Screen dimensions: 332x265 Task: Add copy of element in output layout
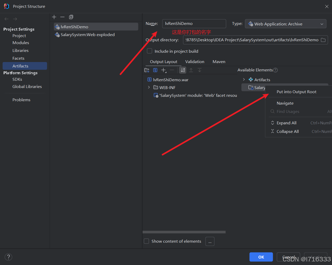coord(164,70)
